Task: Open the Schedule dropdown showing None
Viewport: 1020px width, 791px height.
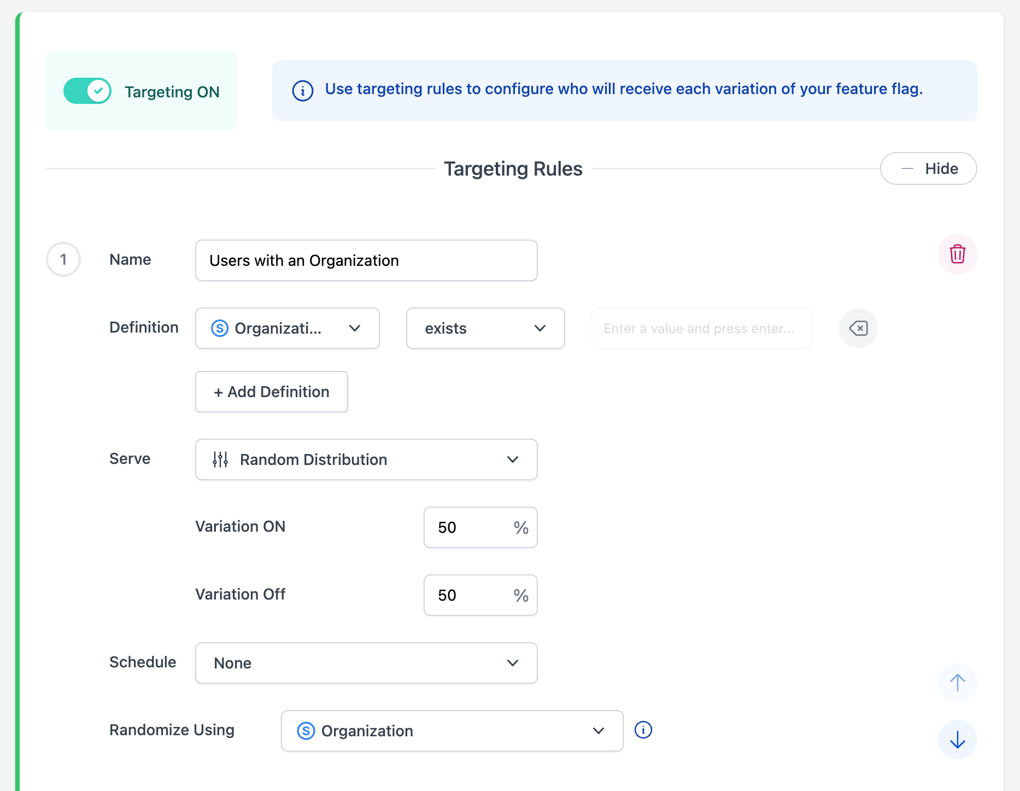Action: 366,663
